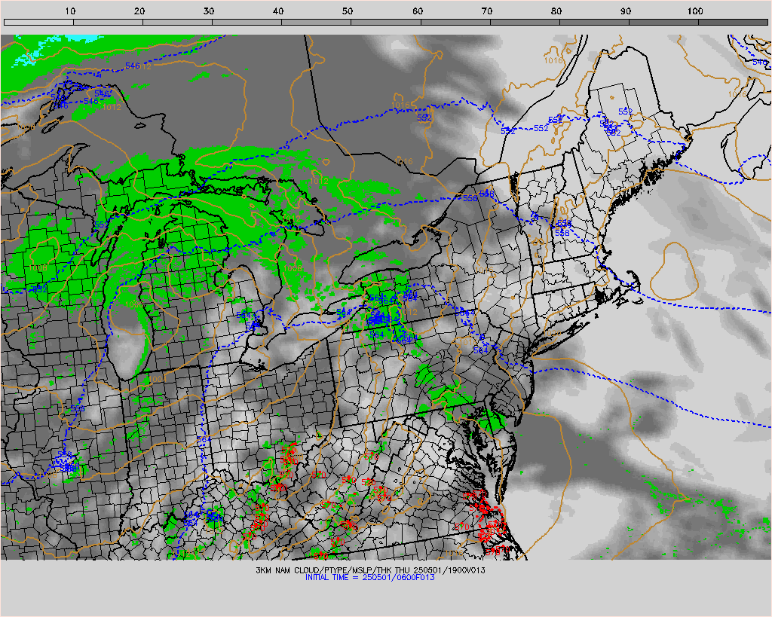Click the orange '1016' label in the top-right corner
The height and width of the screenshot is (617, 772).
(737, 94)
